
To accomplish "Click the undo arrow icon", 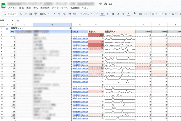I will (x=20, y=14).
